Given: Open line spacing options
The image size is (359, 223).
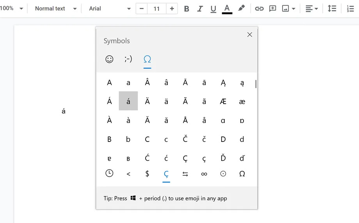Looking at the screenshot, I should point(332,9).
